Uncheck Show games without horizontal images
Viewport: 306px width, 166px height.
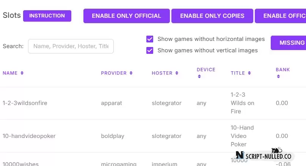pyautogui.click(x=150, y=39)
